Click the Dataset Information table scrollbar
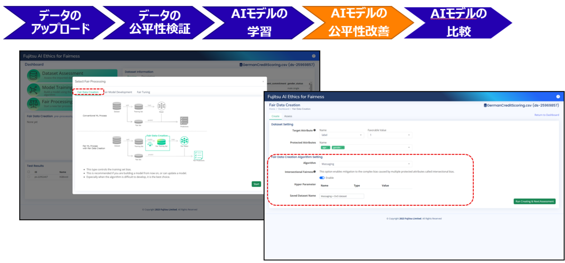565x263 pixels. 310,86
